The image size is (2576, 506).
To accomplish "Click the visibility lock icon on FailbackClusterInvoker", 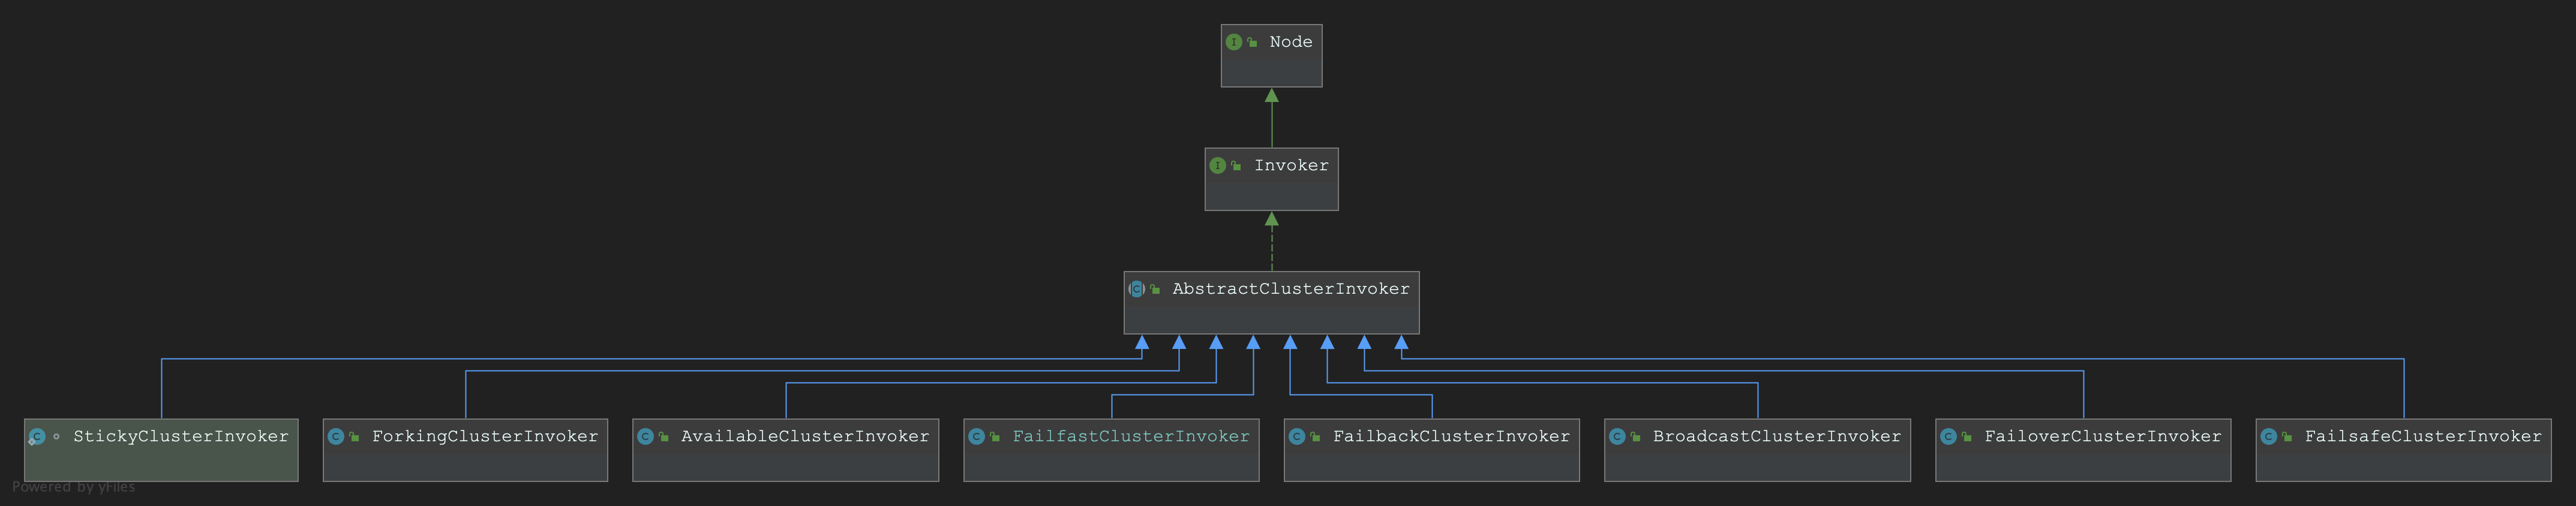I will point(1315,437).
